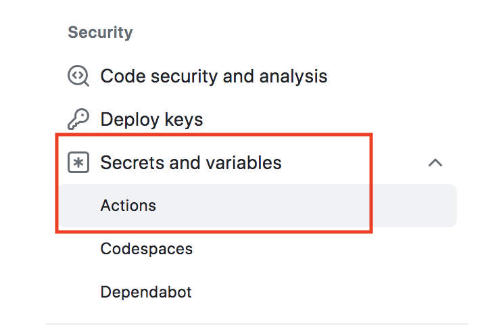The width and height of the screenshot is (480, 330).
Task: Click the word 'keys' in Deploy keys
Action: 184,120
